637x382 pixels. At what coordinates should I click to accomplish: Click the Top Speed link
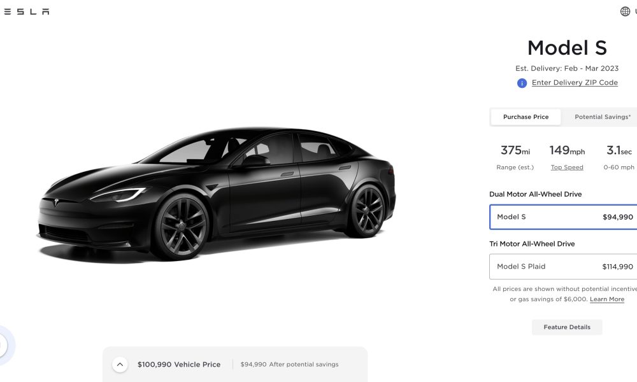pyautogui.click(x=567, y=167)
